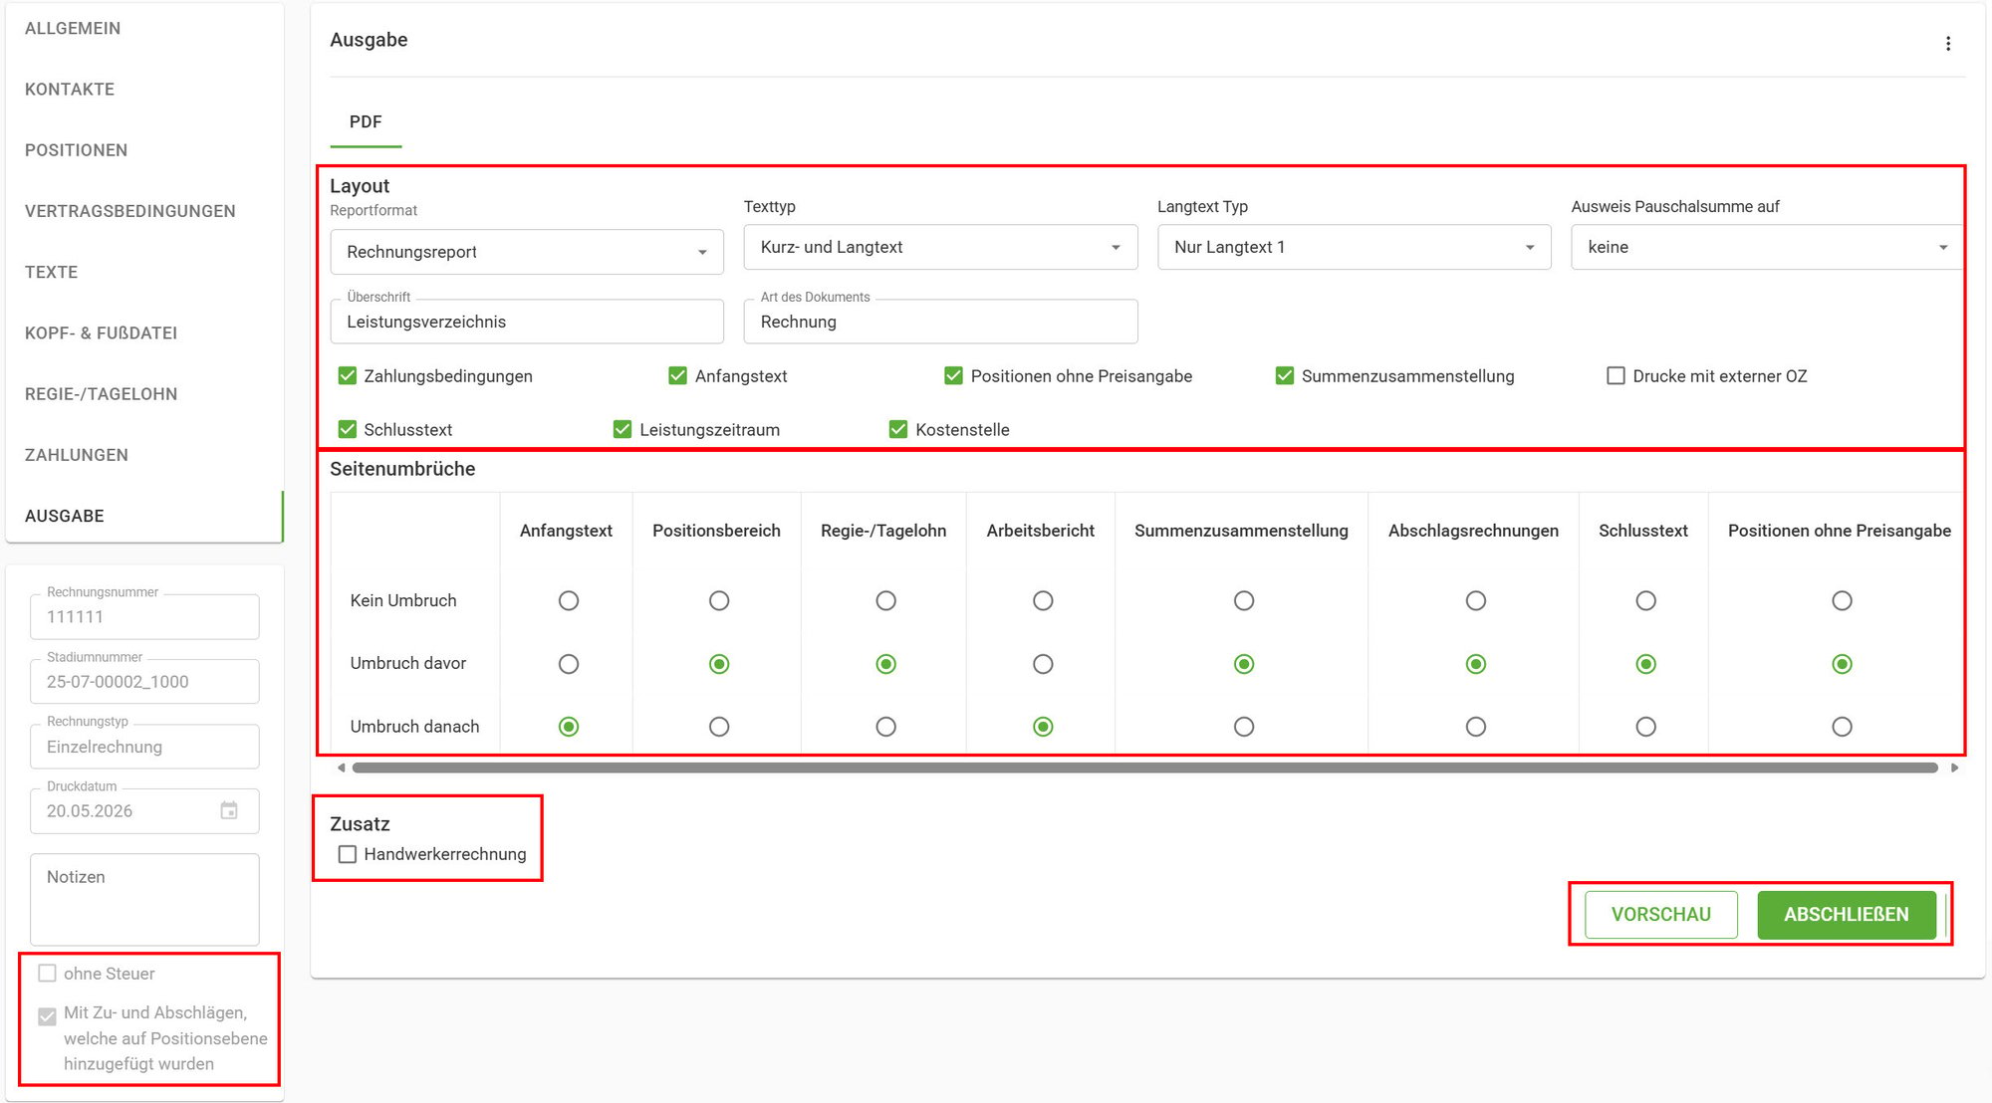Open the Texttyp dropdown
This screenshot has height=1103, width=1992.
(x=940, y=247)
